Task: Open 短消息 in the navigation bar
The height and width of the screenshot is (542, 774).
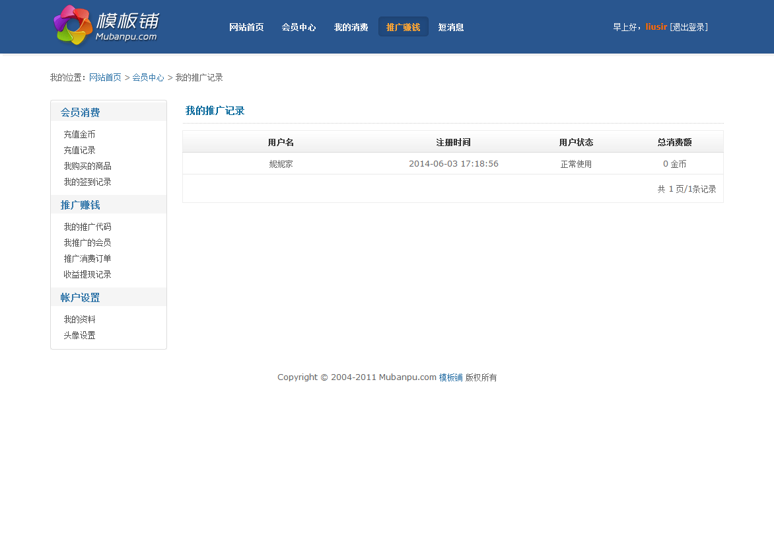Action: [x=450, y=27]
